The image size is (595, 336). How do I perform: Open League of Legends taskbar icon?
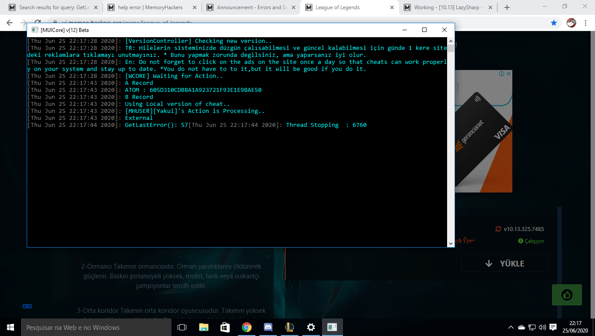point(290,327)
